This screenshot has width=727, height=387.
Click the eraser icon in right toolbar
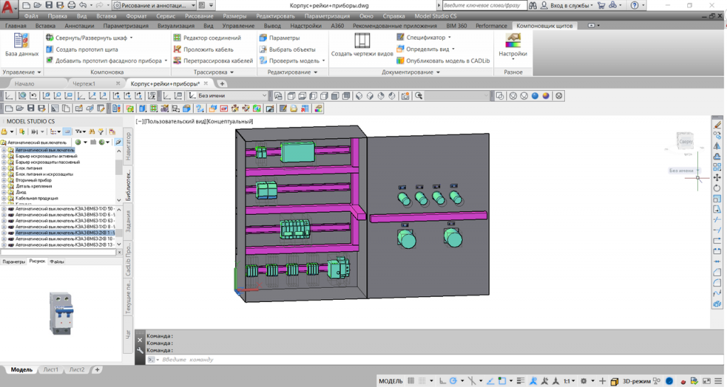pos(717,125)
